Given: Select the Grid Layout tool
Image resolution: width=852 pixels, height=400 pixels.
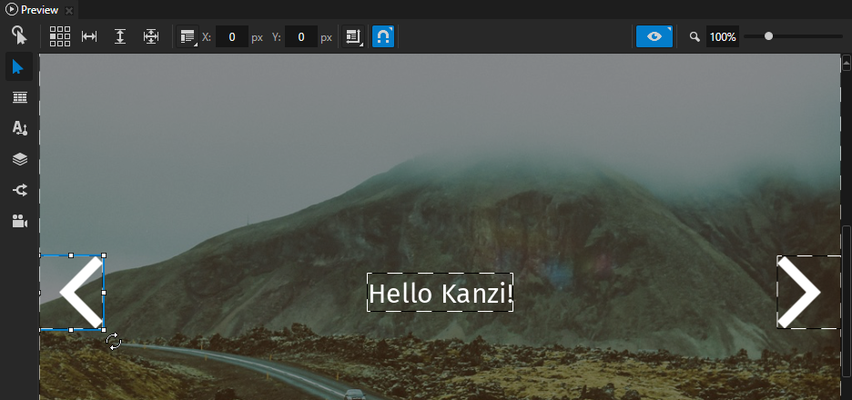Looking at the screenshot, I should [19, 97].
